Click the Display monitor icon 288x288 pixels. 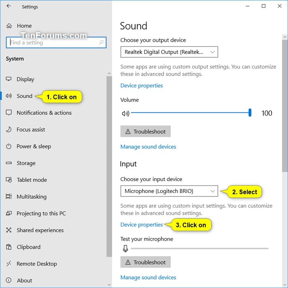[8, 79]
